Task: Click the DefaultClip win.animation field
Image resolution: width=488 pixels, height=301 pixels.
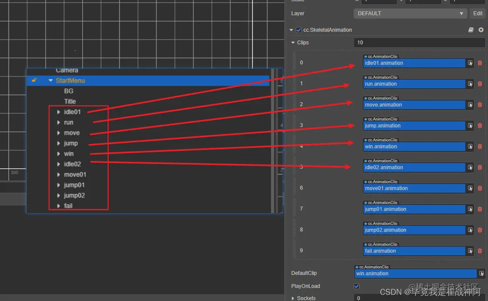Action: coord(415,274)
